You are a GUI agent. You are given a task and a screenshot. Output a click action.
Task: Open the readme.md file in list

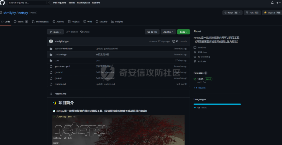(60, 84)
